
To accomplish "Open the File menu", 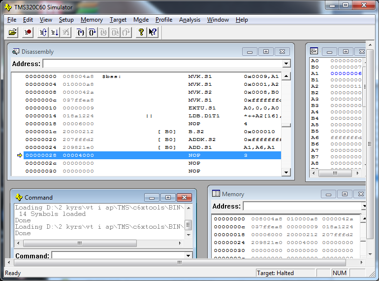I will 12,20.
